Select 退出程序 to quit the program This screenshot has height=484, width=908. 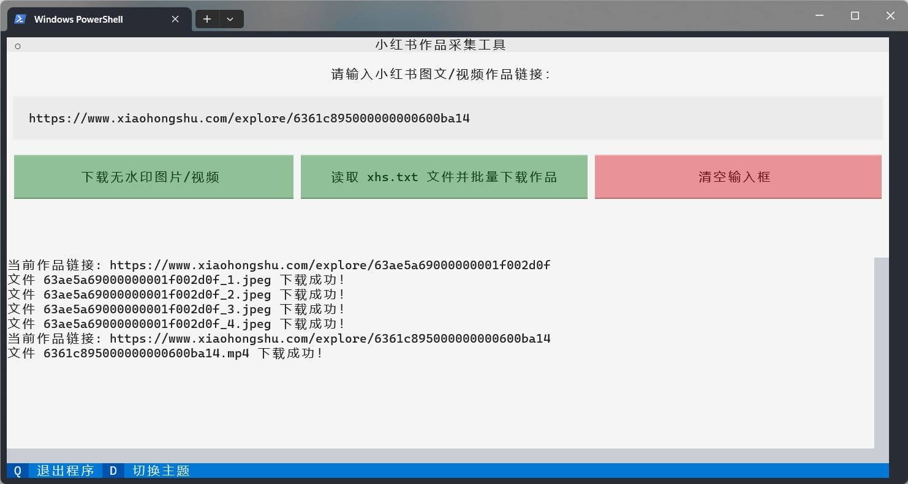tap(65, 471)
